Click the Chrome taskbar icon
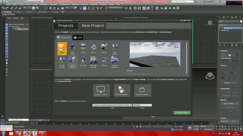The width and height of the screenshot is (243, 136). 19,133
